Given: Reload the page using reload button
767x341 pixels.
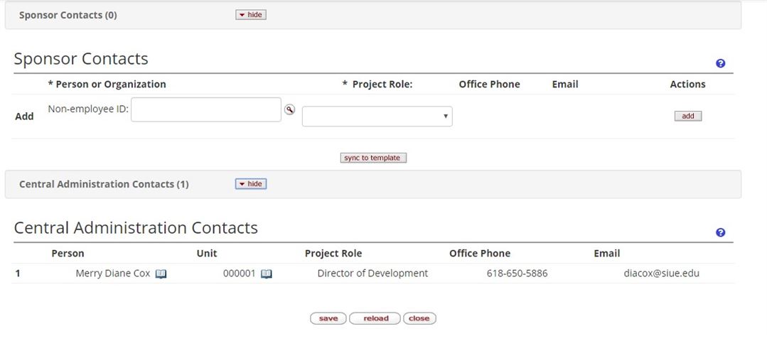Looking at the screenshot, I should click(375, 318).
